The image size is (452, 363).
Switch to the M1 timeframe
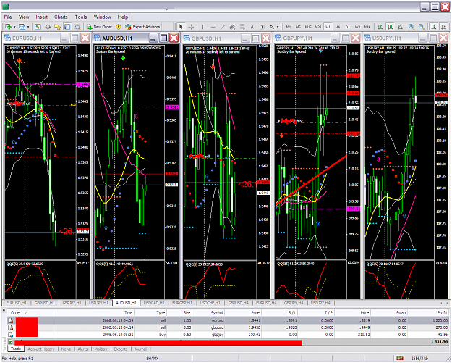[289, 27]
